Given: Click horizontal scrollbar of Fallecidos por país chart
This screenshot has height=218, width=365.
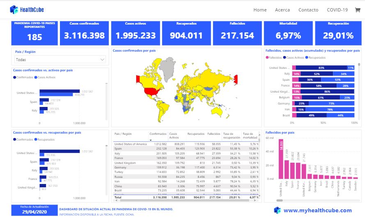Looking at the screenshot, I should click(x=280, y=200).
